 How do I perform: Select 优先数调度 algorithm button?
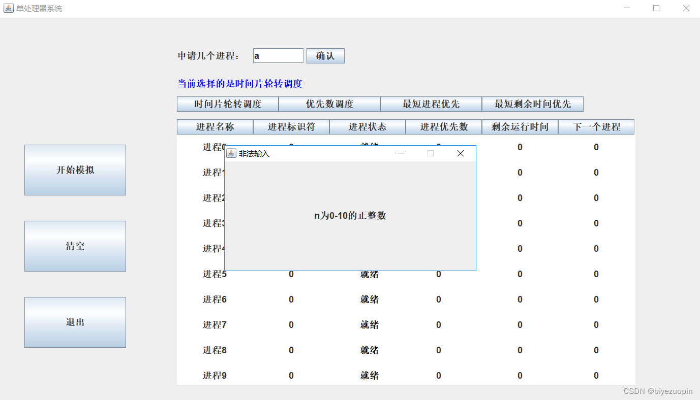pyautogui.click(x=329, y=104)
